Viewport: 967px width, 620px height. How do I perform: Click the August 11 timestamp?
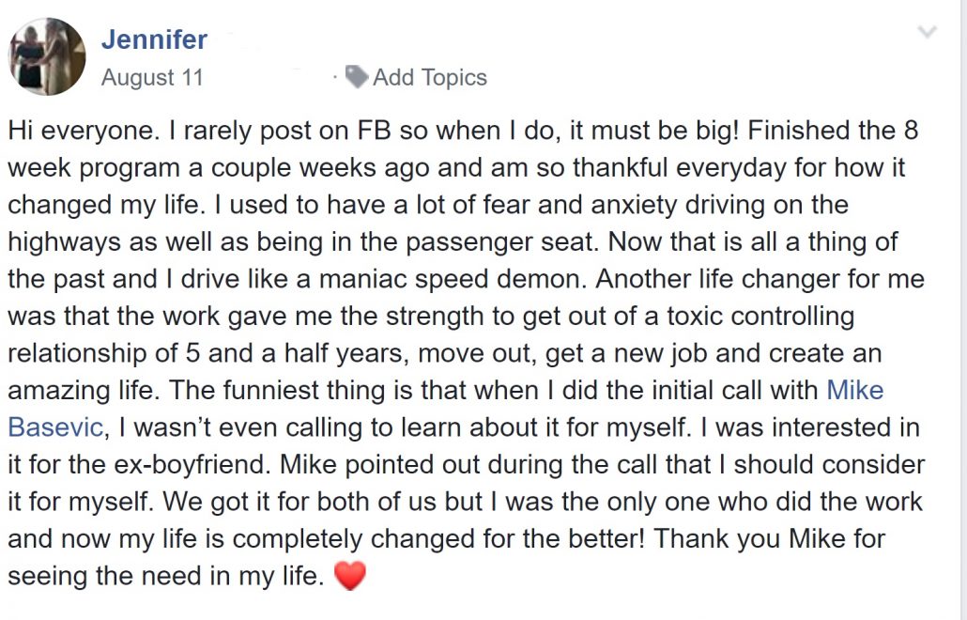[152, 77]
